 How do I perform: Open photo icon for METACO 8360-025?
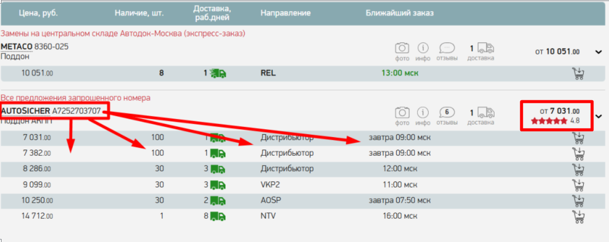(x=402, y=48)
